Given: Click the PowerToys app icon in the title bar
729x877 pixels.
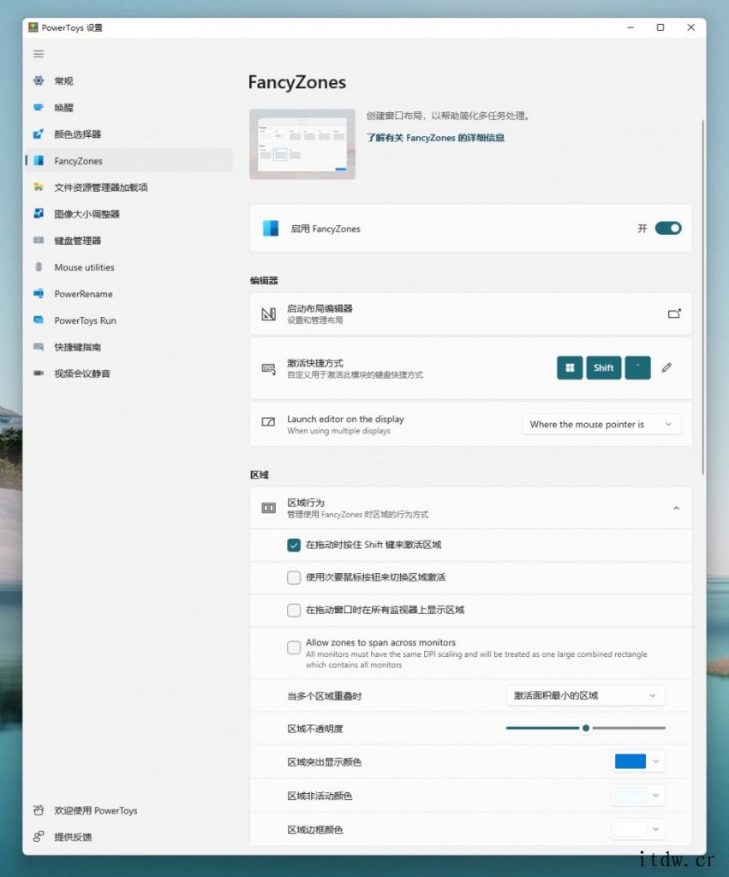Looking at the screenshot, I should click(33, 27).
